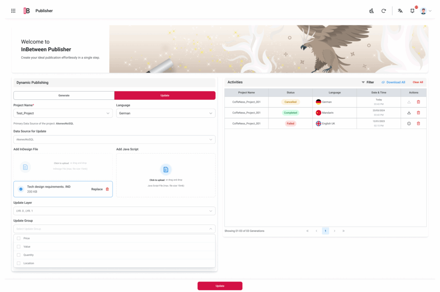
Task: Enable the Quantity update group
Action: (x=18, y=255)
